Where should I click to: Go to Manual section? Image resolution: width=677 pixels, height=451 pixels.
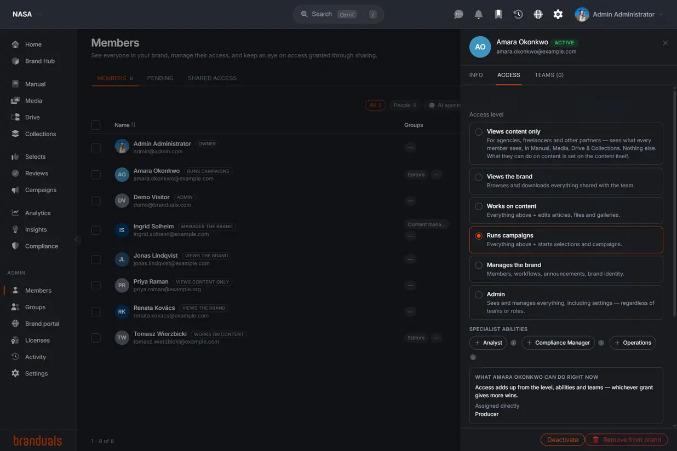(35, 84)
